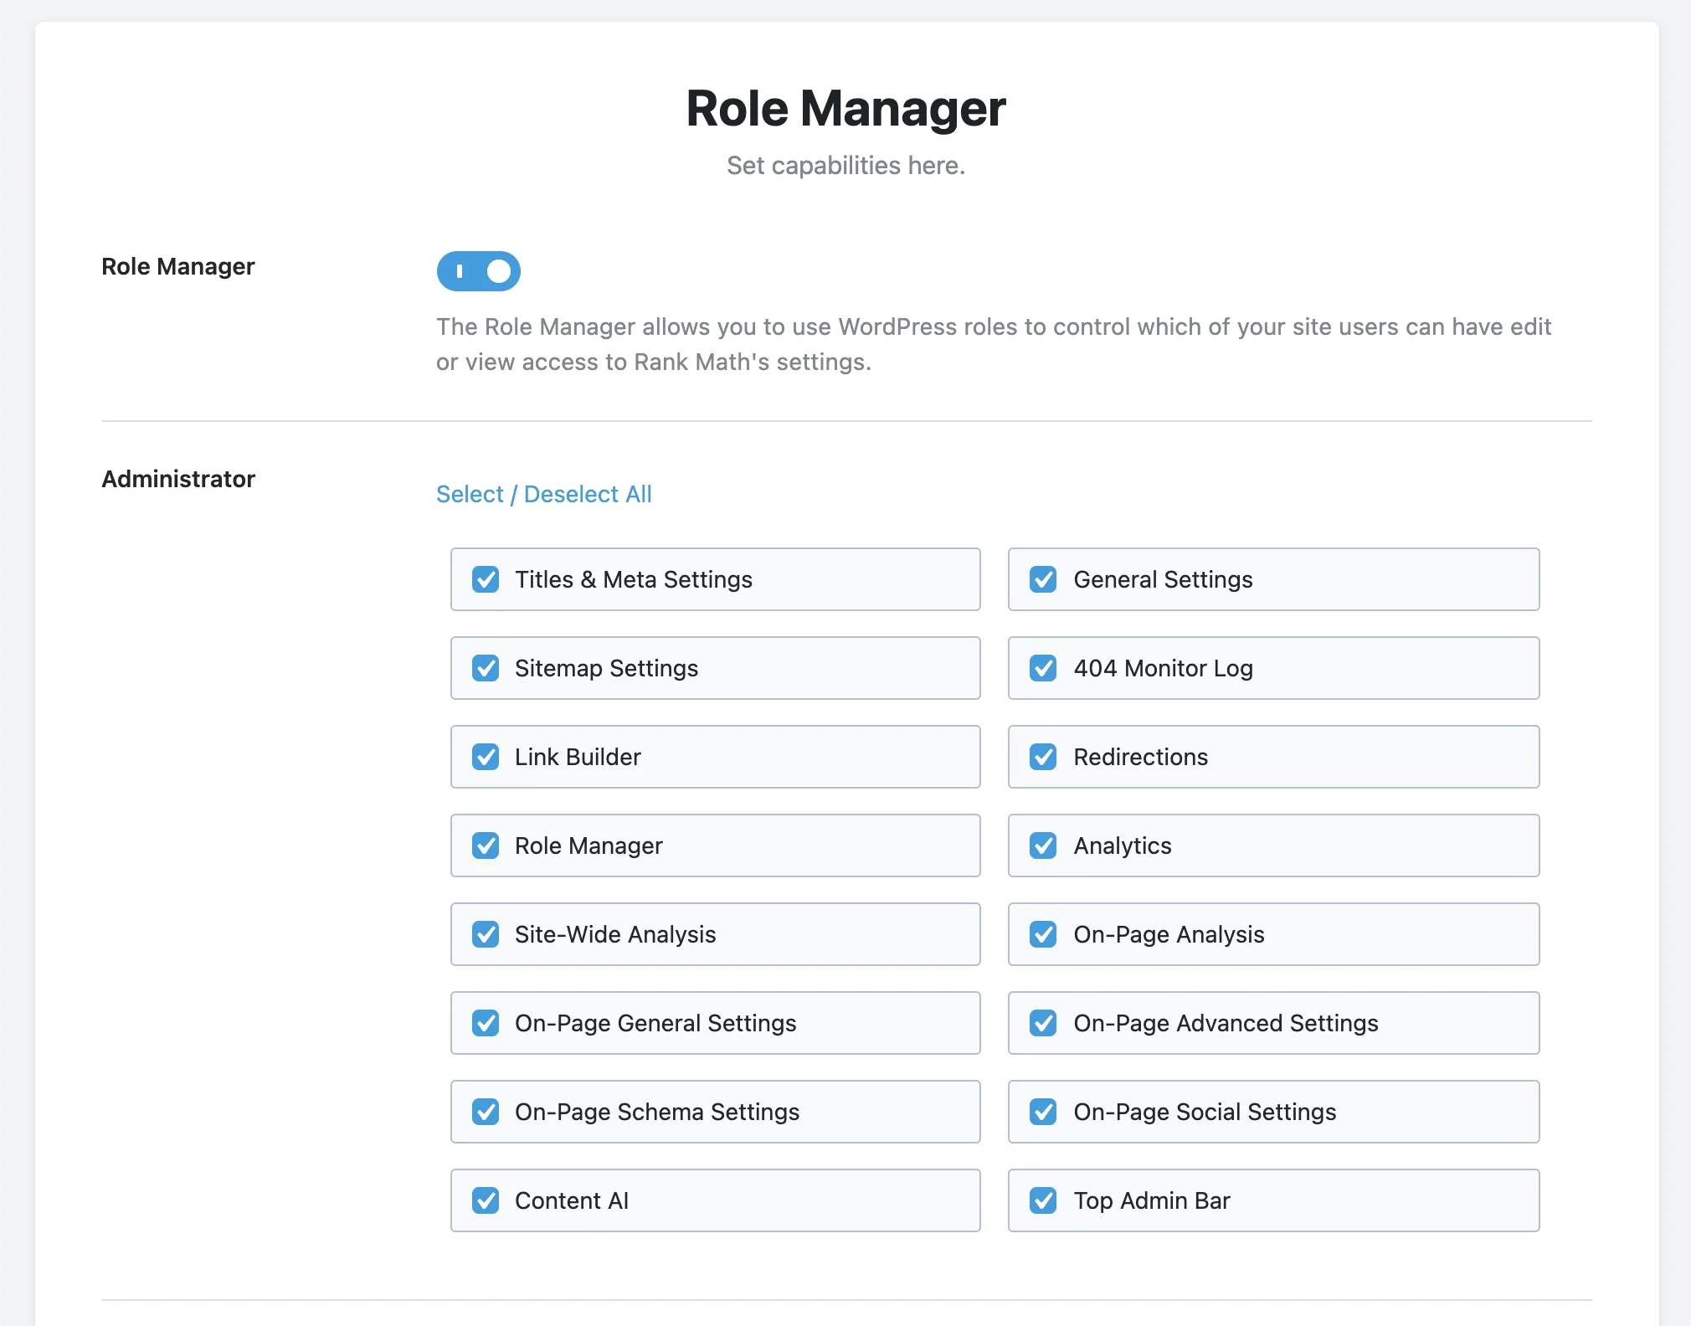The height and width of the screenshot is (1326, 1691).
Task: Toggle the On-Page Analysis checkbox
Action: (1043, 934)
